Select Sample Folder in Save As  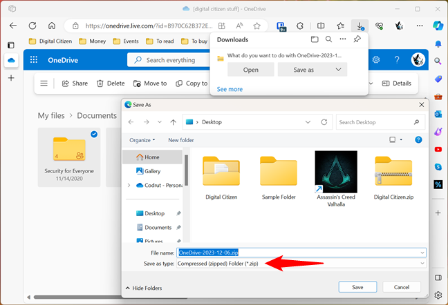tap(279, 178)
